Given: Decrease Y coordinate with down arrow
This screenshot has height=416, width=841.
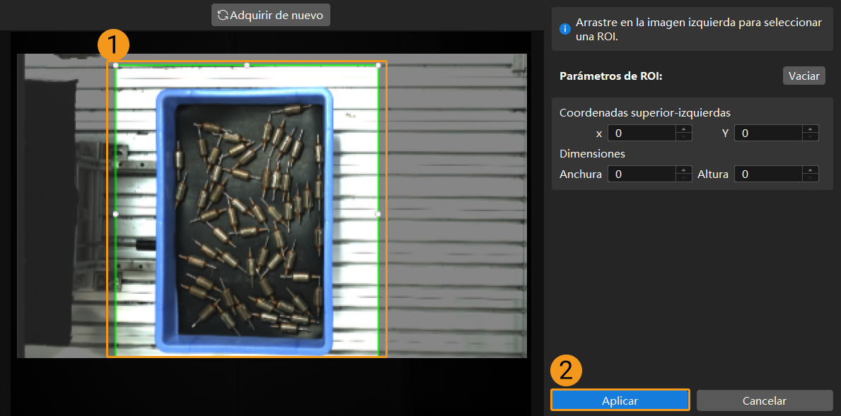Looking at the screenshot, I should click(810, 136).
